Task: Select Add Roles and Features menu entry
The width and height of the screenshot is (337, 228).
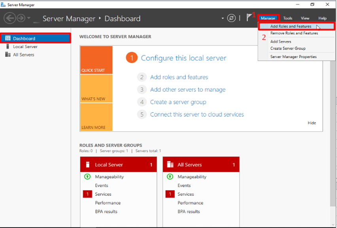Action: [x=291, y=26]
